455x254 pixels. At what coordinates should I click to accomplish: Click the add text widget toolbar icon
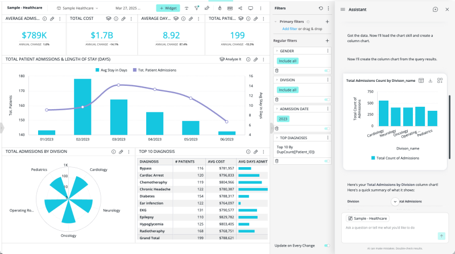tap(187, 8)
